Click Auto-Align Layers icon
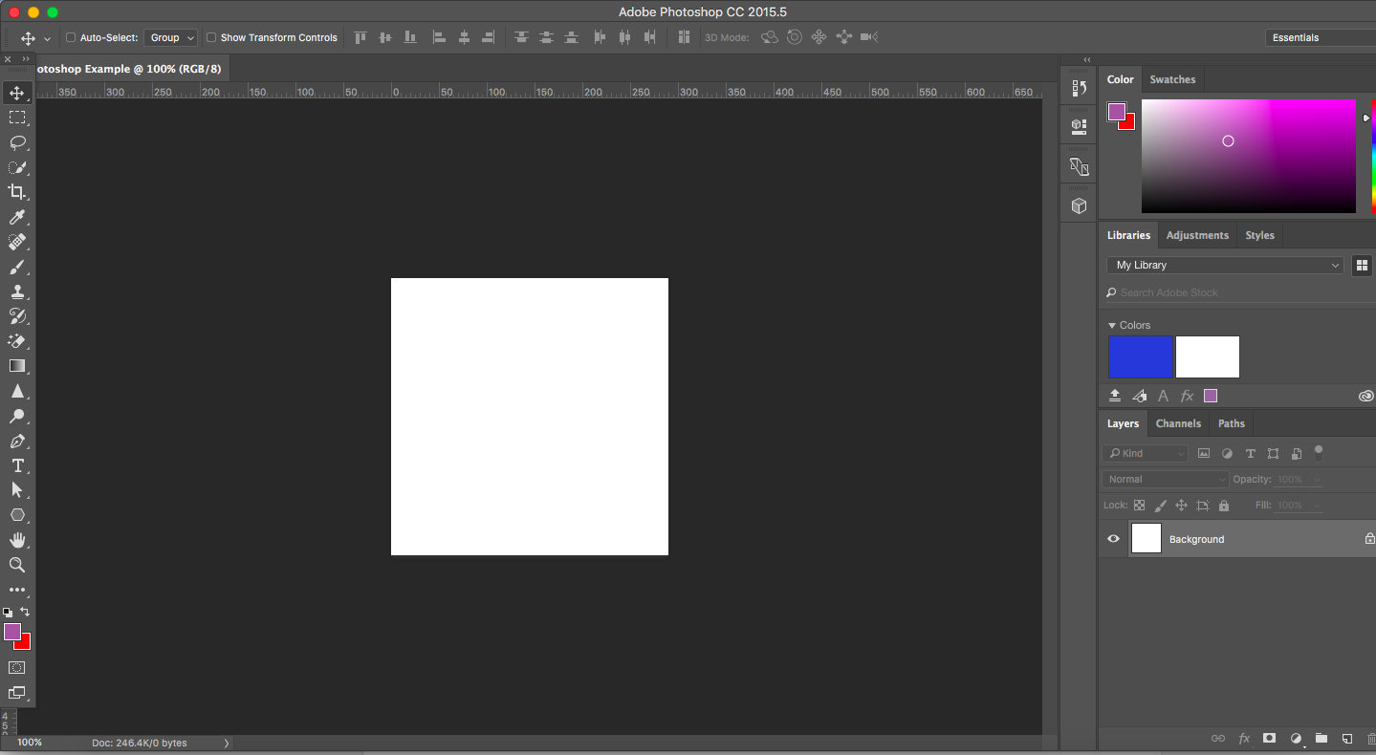 click(684, 37)
